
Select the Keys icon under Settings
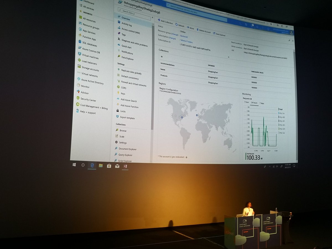(x=118, y=93)
